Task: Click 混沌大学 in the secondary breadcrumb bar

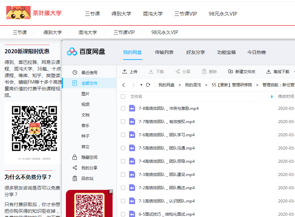Action: click(x=88, y=32)
